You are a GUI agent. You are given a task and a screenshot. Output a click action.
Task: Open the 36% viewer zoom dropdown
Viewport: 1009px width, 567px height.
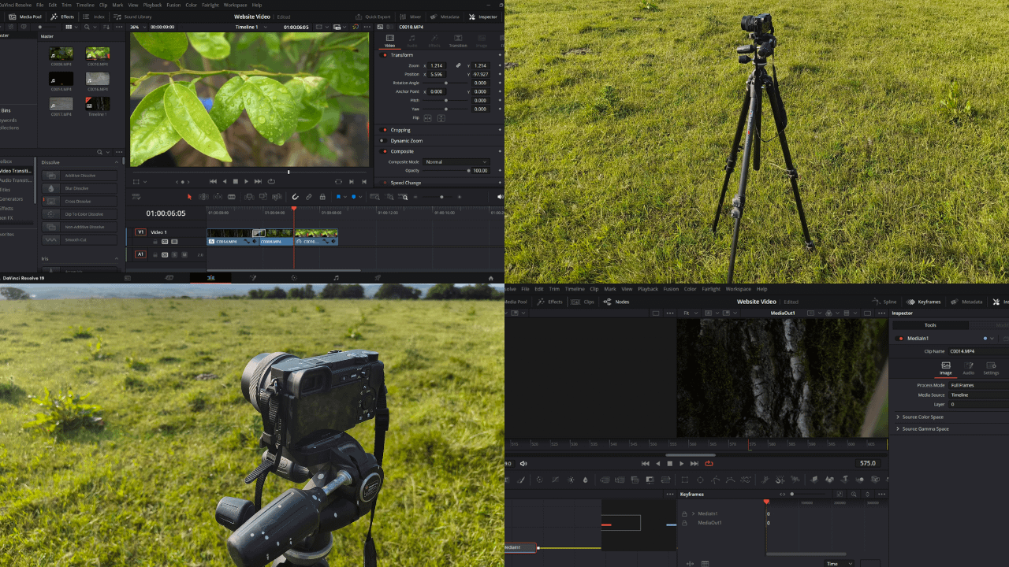138,27
